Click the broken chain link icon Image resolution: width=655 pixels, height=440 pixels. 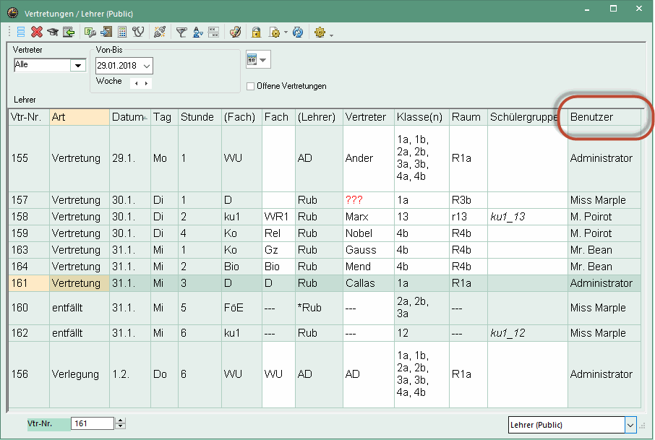click(x=160, y=32)
